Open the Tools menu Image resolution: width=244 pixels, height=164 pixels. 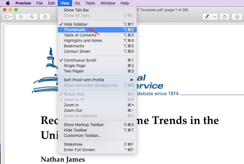click(x=90, y=3)
